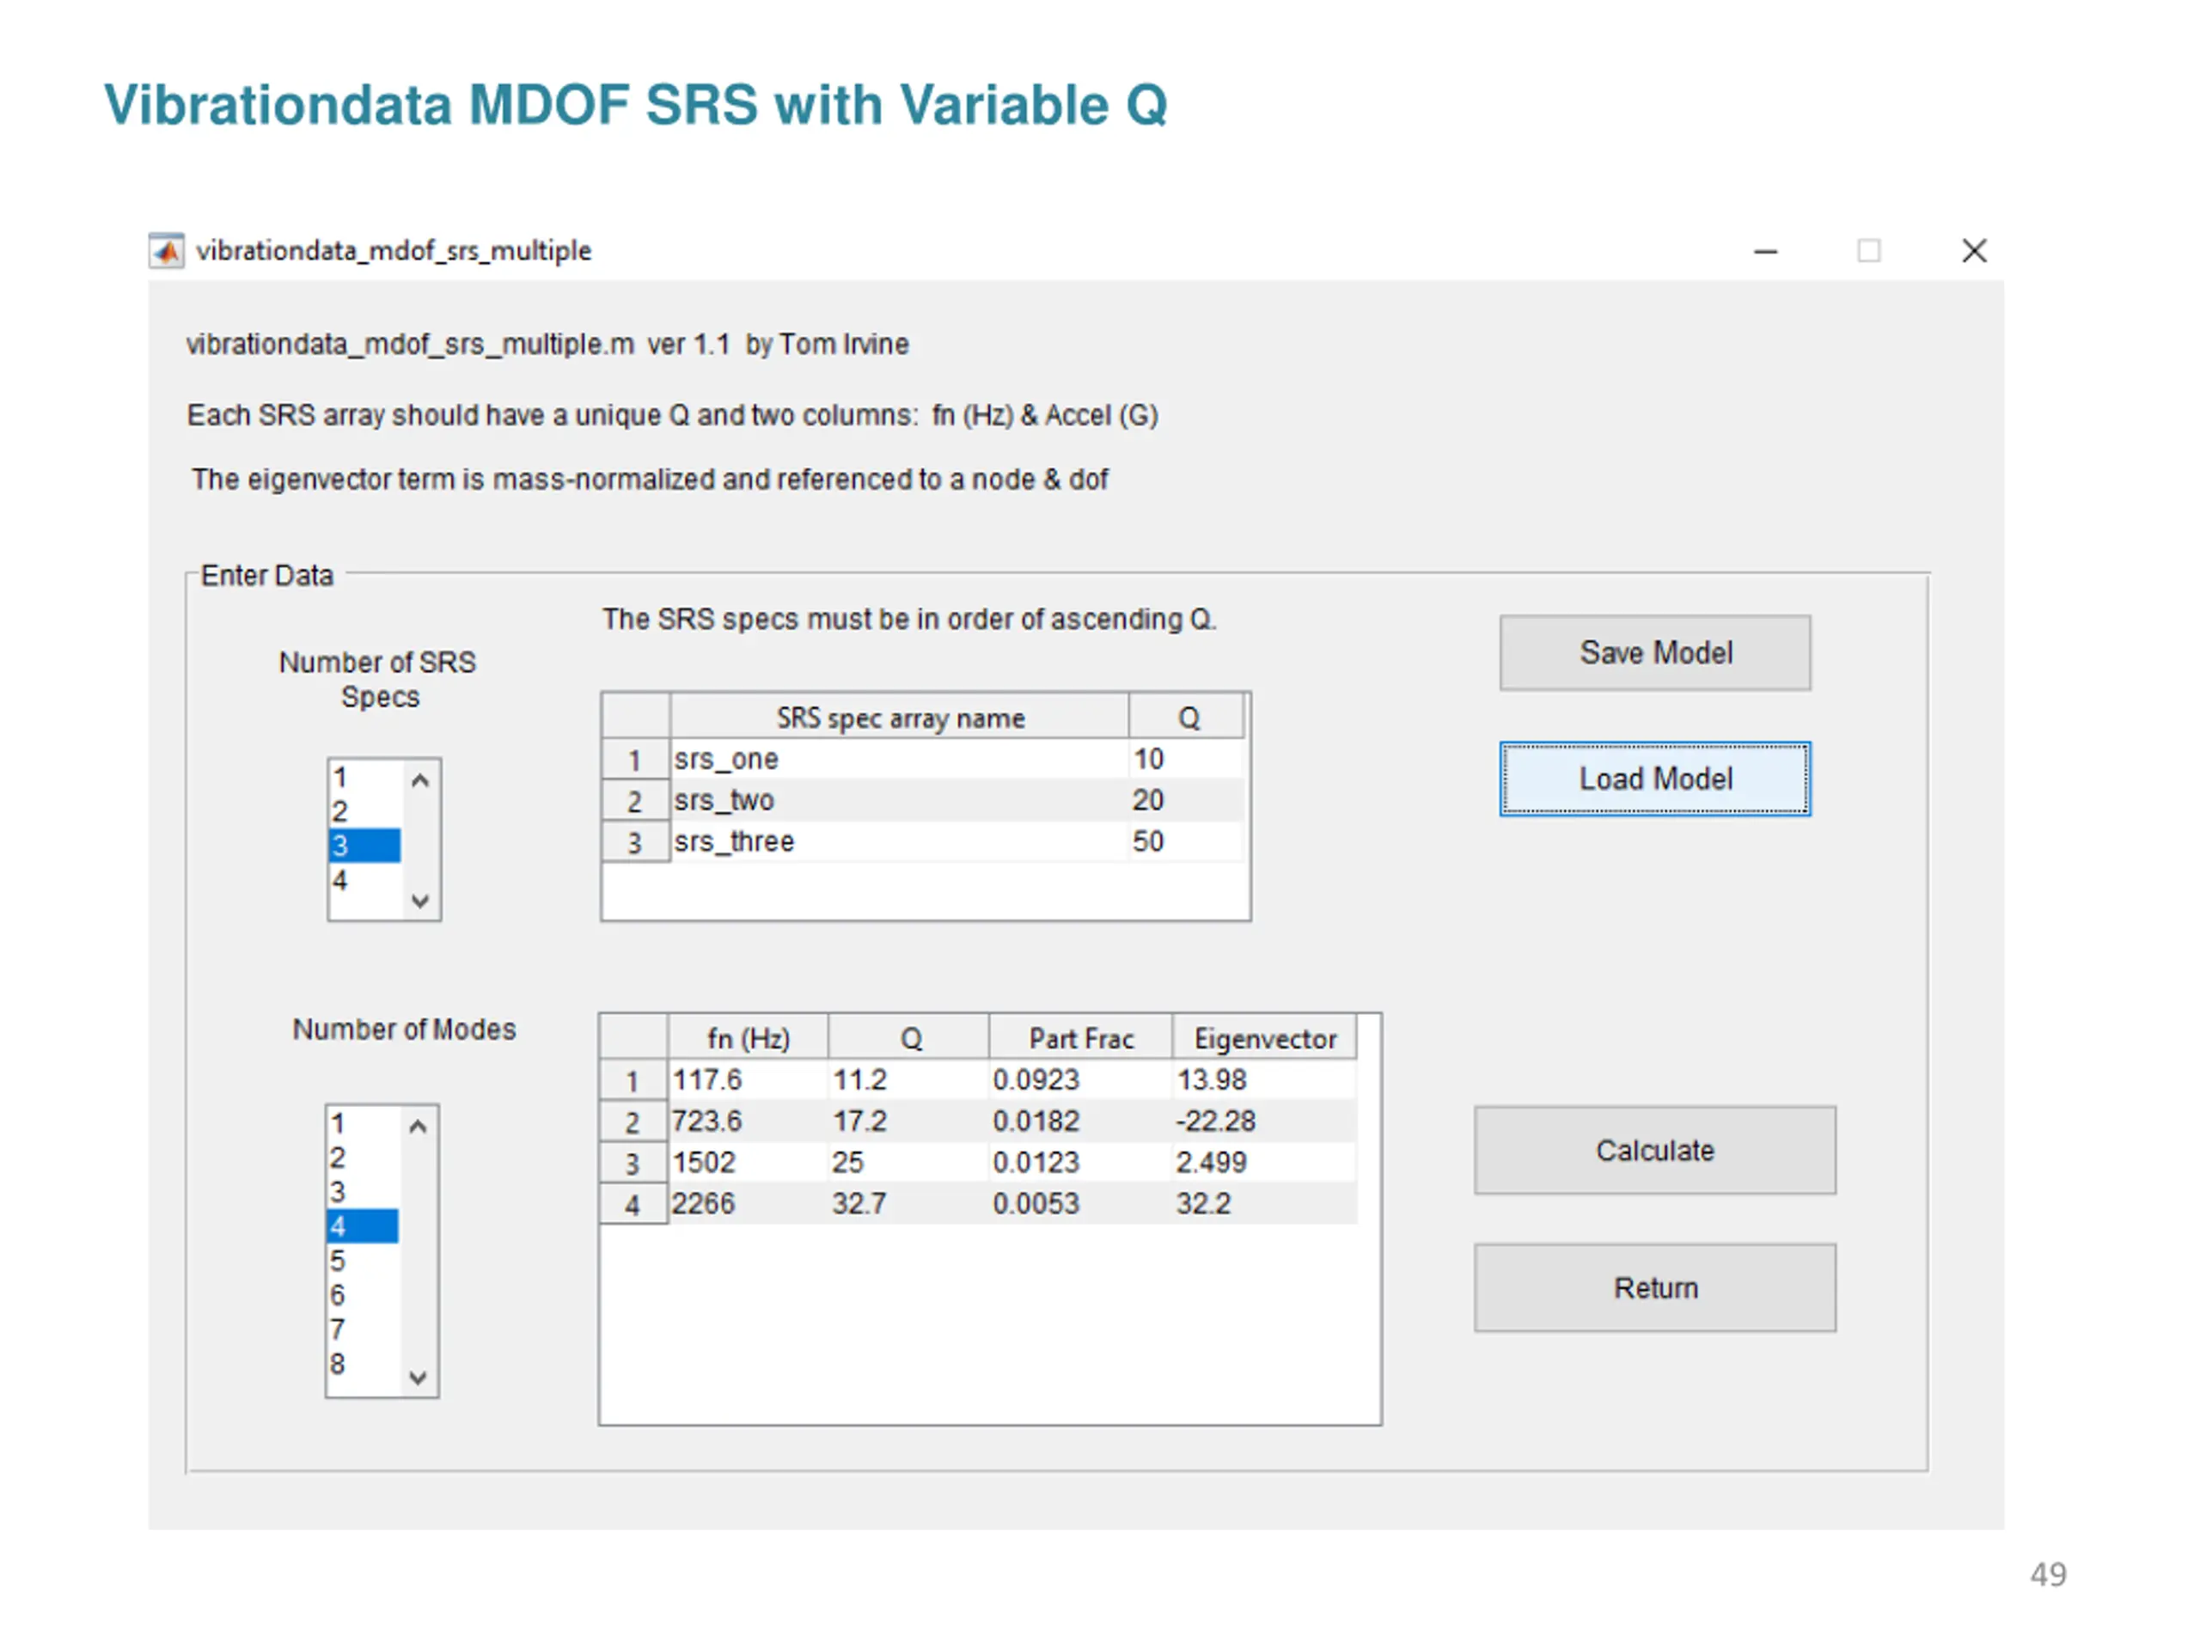Select 8 in Number of Modes list

pos(363,1364)
